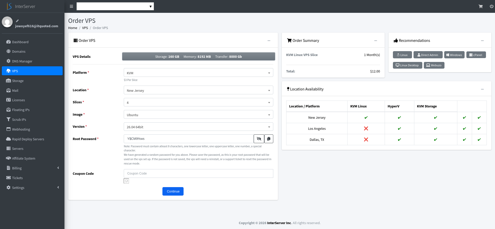Click the VPS Details resource bar

(199, 57)
